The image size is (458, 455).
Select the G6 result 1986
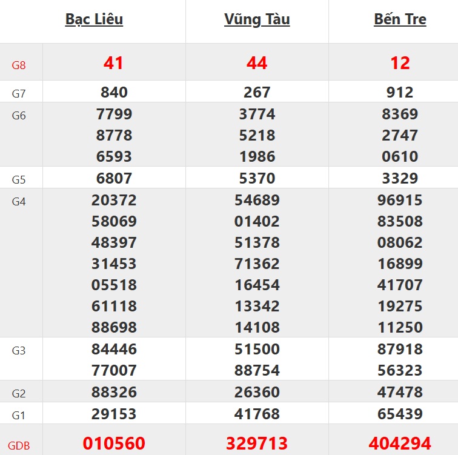click(257, 156)
